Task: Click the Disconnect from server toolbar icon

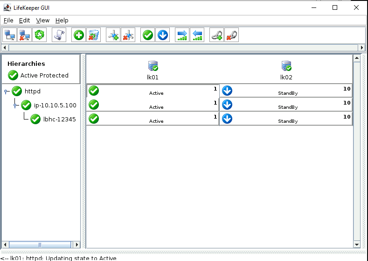Action: pyautogui.click(x=24, y=35)
